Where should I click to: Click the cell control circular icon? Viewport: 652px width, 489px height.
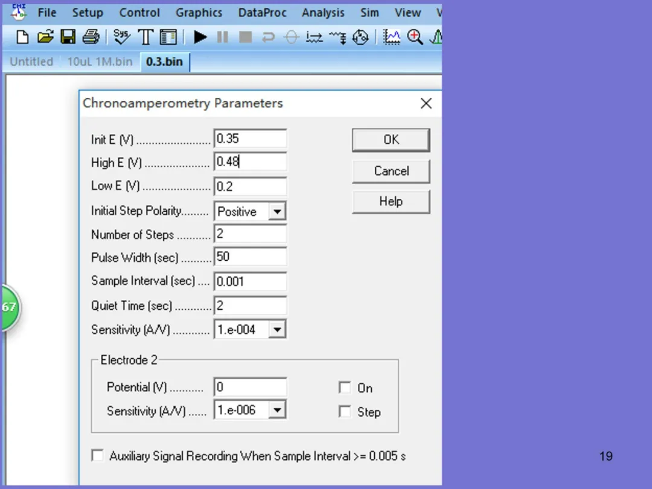(x=360, y=37)
